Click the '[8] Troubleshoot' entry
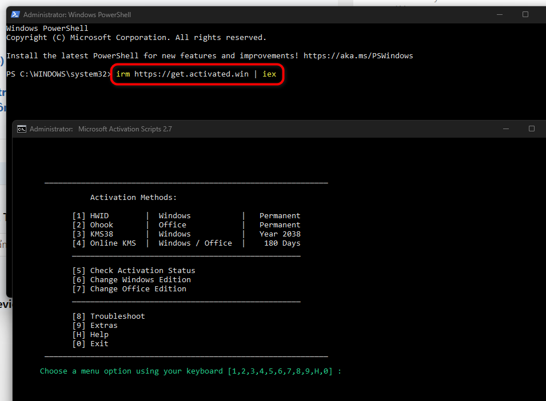 [109, 316]
